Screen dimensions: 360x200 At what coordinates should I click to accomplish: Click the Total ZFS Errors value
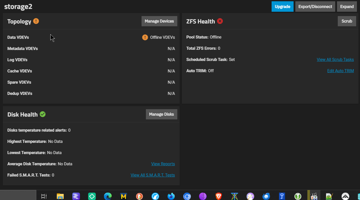[219, 48]
